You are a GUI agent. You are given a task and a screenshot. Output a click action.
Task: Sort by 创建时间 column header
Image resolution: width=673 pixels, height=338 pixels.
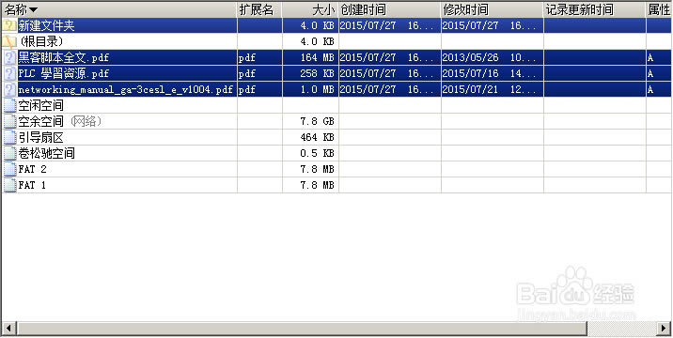(x=390, y=9)
